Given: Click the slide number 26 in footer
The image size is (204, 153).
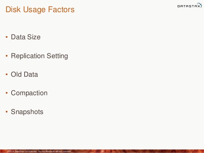Looking at the screenshot, I should click(x=102, y=151).
